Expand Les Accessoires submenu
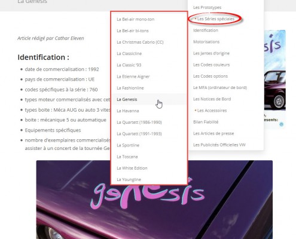The width and height of the screenshot is (296, 239). [212, 111]
